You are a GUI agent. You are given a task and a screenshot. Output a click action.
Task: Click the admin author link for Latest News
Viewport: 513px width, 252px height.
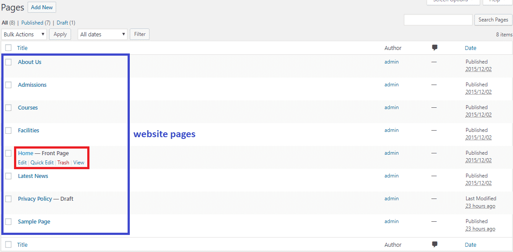pos(392,175)
